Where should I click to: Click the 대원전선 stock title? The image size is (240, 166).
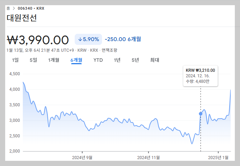[21, 18]
